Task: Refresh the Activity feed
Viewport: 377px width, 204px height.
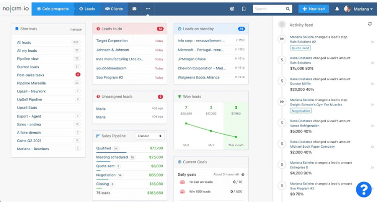Action: pyautogui.click(x=370, y=24)
